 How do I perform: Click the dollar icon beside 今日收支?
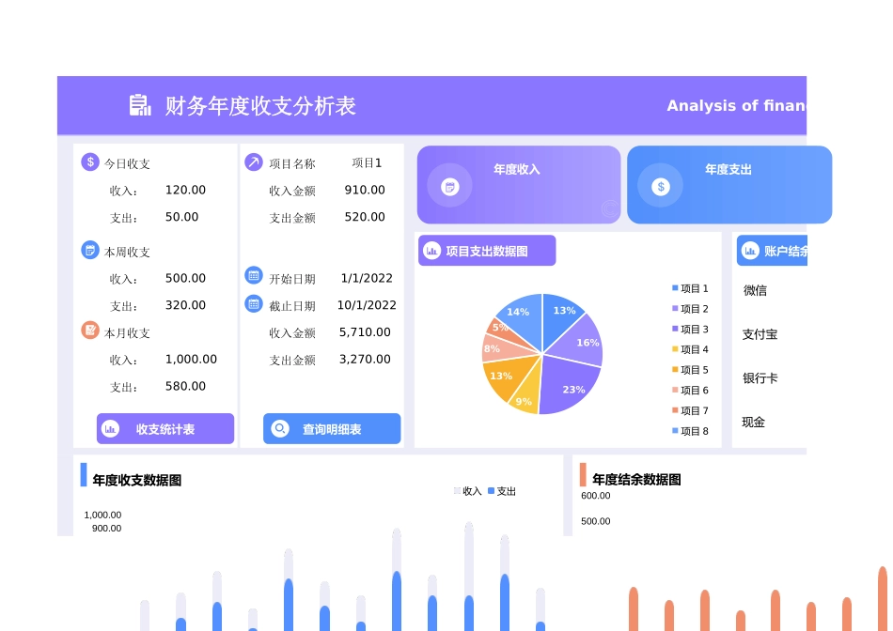coord(89,162)
